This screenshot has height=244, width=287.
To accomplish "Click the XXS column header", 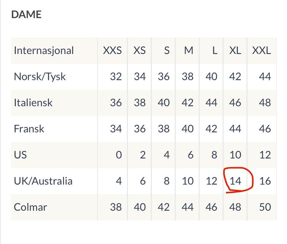I will (112, 50).
